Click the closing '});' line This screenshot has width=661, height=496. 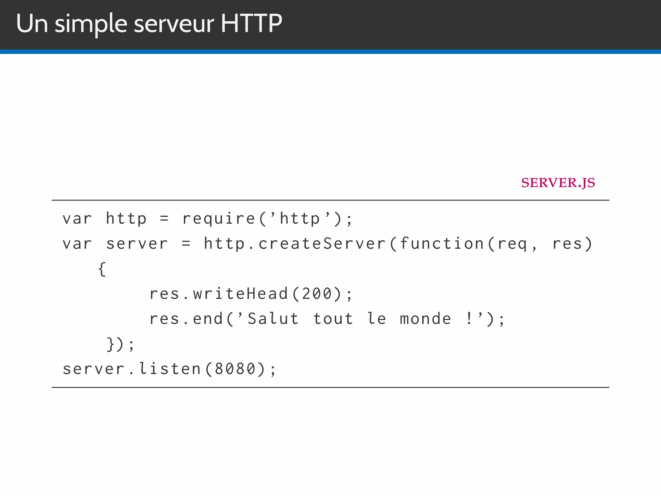[120, 344]
